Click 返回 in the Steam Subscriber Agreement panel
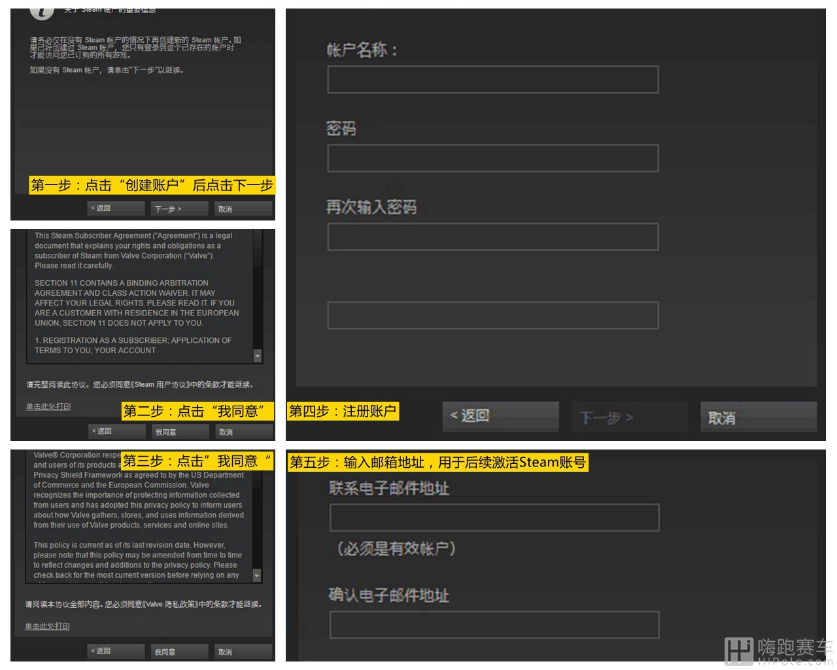The height and width of the screenshot is (670, 837). (116, 431)
